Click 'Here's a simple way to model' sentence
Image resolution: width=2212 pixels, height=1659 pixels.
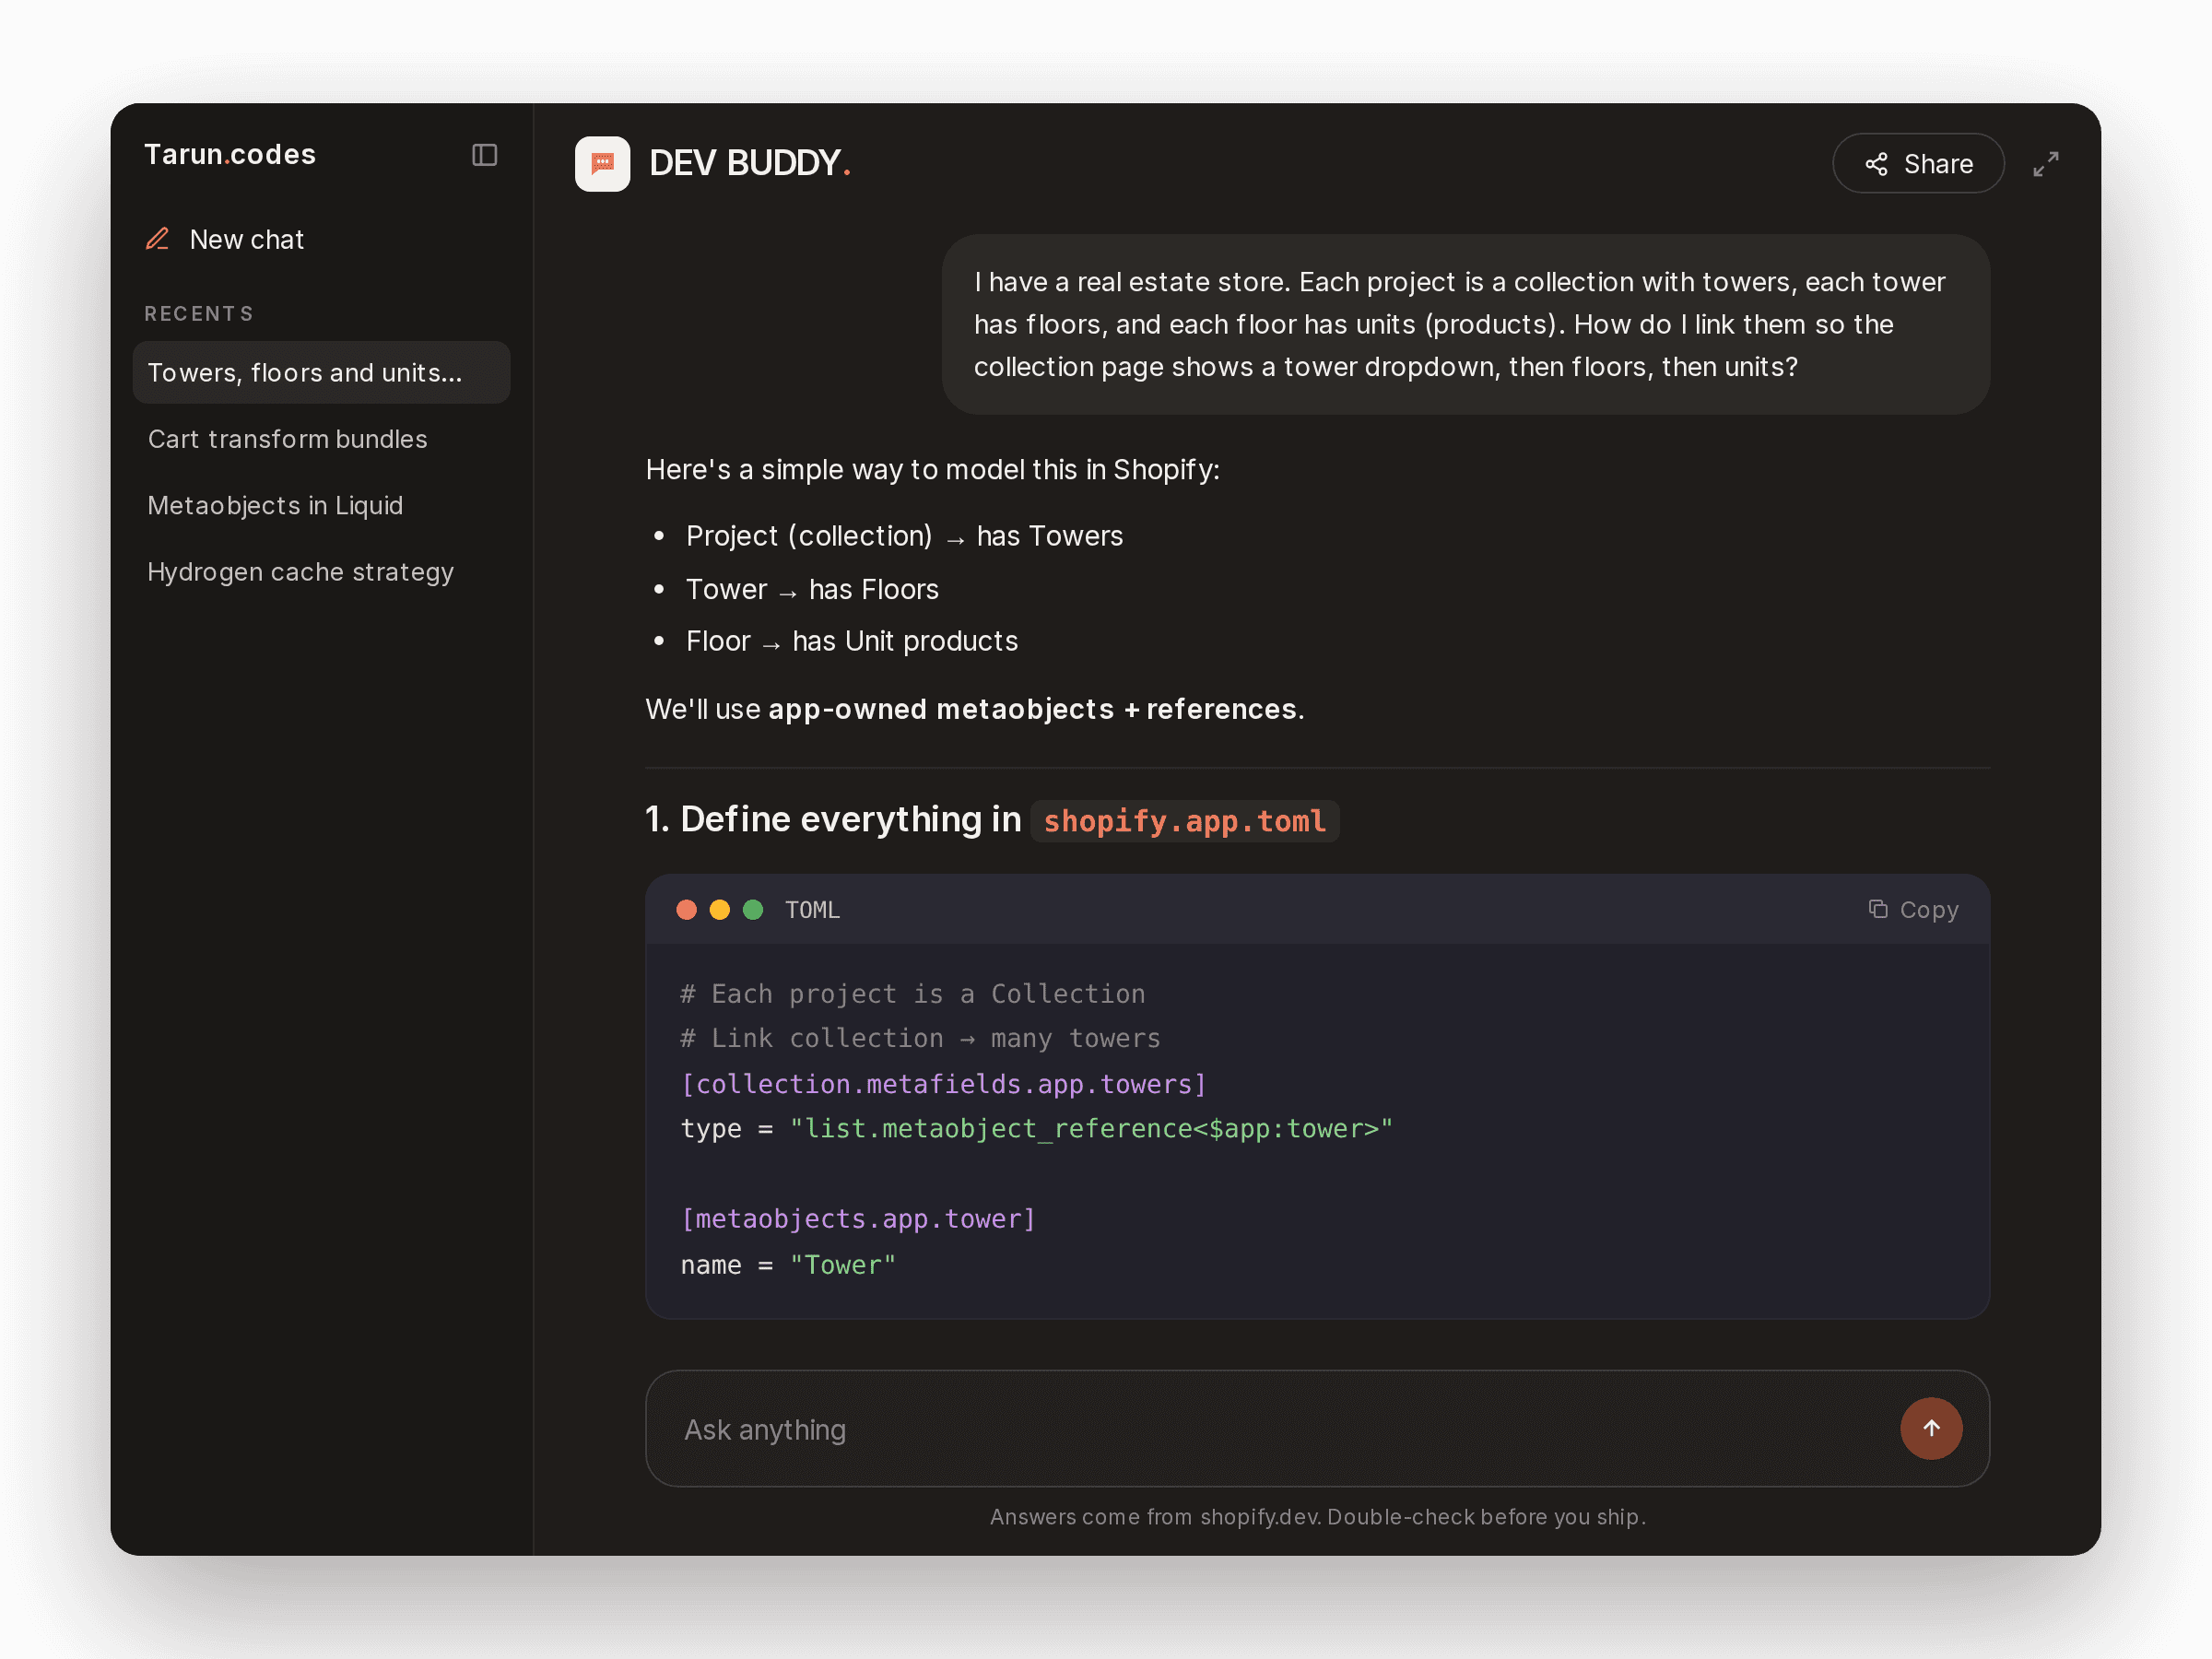932,469
